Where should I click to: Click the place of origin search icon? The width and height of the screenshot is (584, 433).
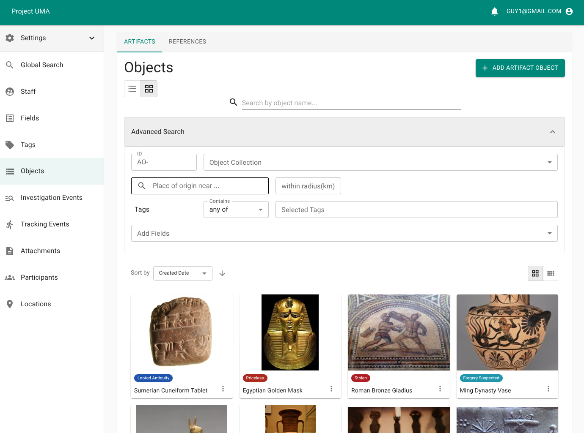(x=142, y=186)
